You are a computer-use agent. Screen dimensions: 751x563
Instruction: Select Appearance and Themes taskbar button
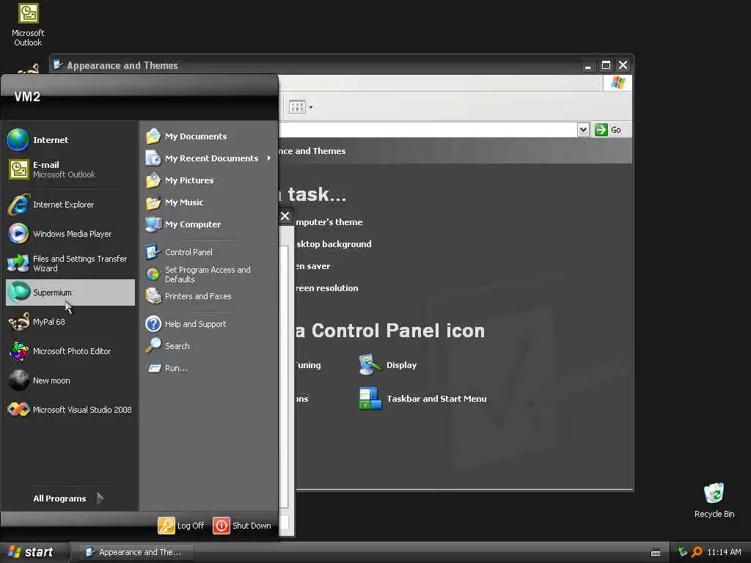point(136,553)
